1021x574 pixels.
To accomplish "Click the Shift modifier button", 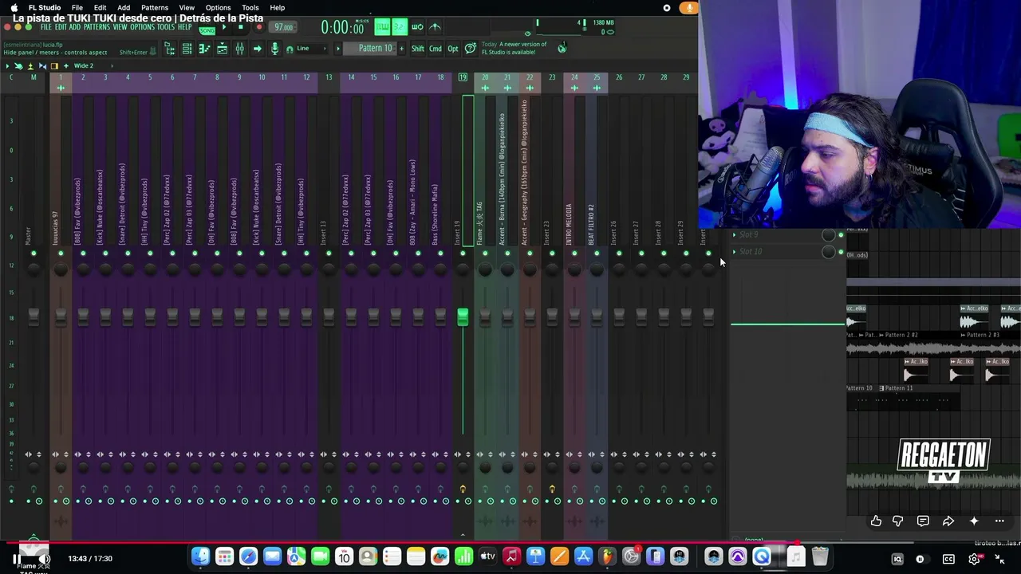I will point(418,49).
